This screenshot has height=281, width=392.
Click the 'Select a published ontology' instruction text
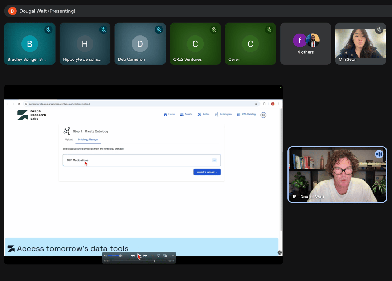(x=94, y=149)
